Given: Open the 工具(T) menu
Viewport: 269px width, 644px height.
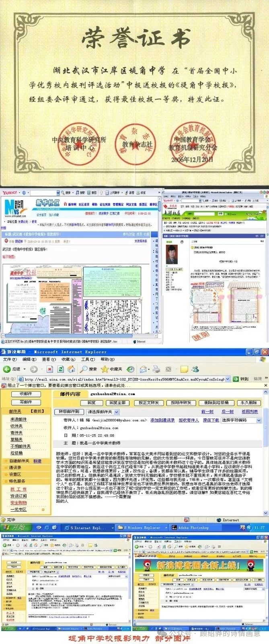Looking at the screenshot, I should 88,359.
